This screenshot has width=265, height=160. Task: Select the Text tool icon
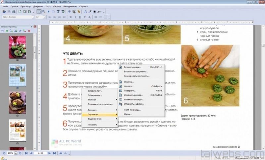tap(58, 12)
